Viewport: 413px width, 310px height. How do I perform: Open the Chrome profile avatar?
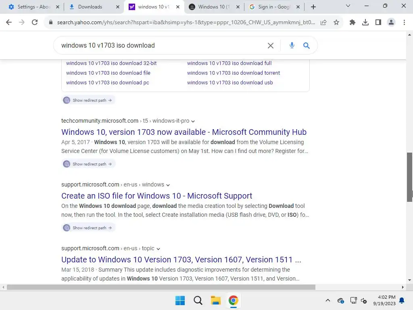coord(391,23)
